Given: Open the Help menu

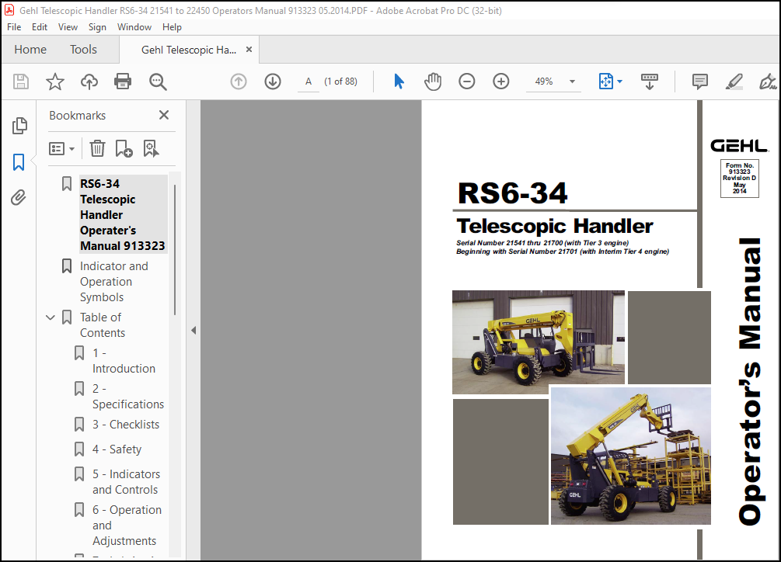Looking at the screenshot, I should pos(172,27).
